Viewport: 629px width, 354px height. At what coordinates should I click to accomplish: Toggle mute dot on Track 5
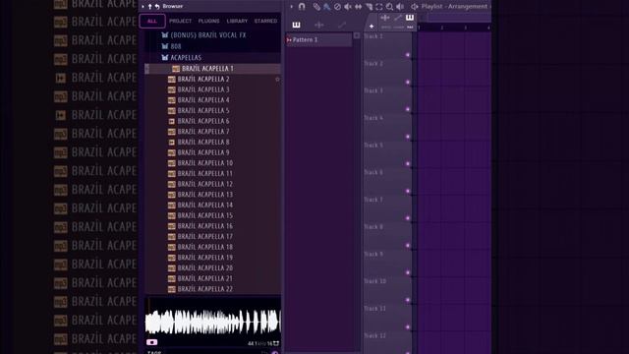pos(408,164)
